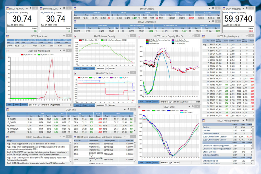Click red HB_NORTH DA legend swatch
This screenshot has width=261, height=174.
click(22, 55)
